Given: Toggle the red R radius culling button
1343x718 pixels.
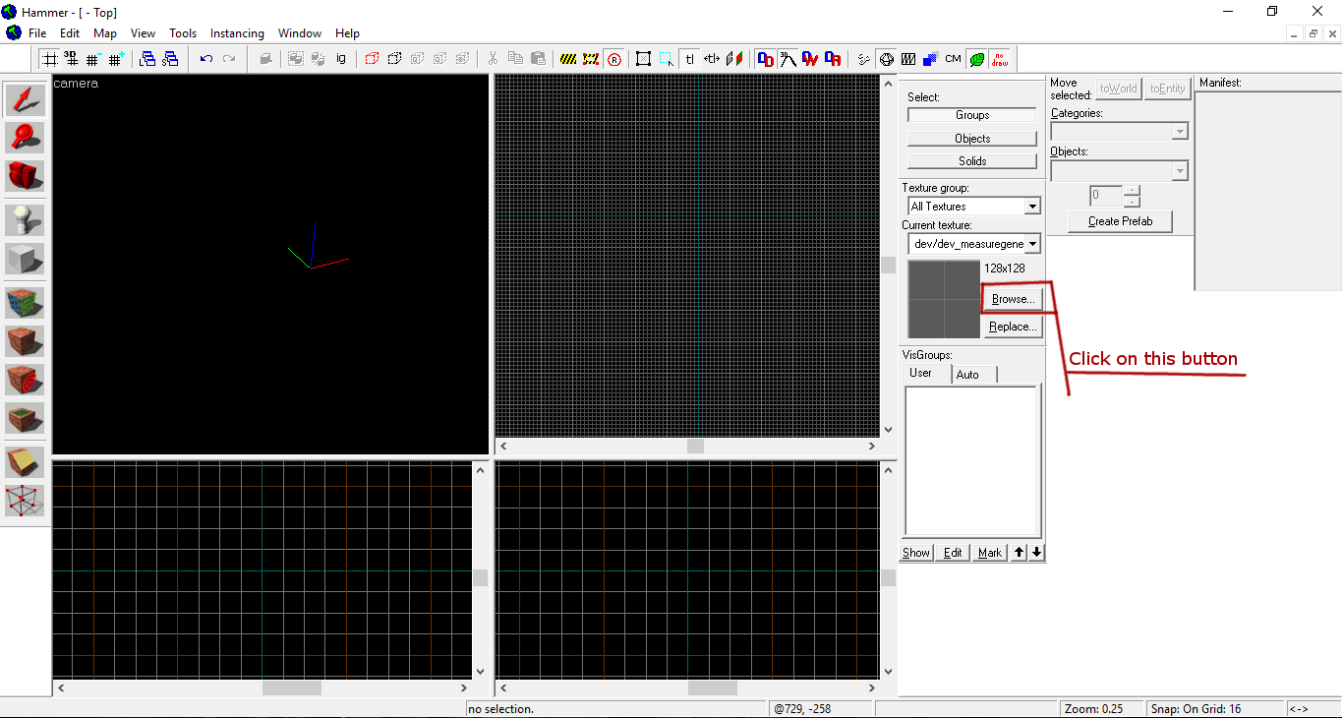Looking at the screenshot, I should pos(614,59).
